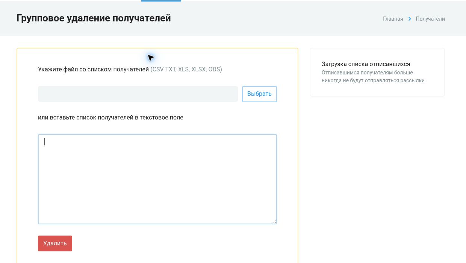Click the red Удалить button
The image size is (466, 263).
(x=55, y=243)
